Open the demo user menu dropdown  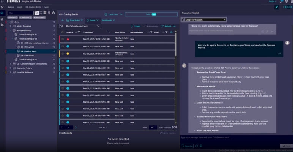pyautogui.click(x=273, y=1)
